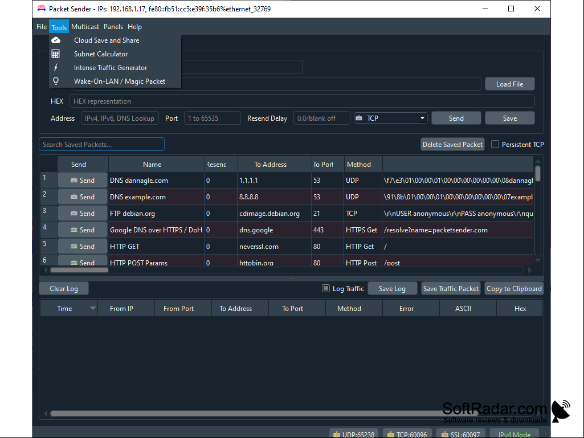Image resolution: width=584 pixels, height=438 pixels.
Task: Click the From IP log column header
Action: [x=126, y=308]
